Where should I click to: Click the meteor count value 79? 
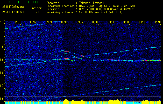pyautogui.click(x=38, y=12)
